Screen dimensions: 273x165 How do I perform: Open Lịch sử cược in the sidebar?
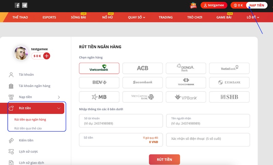coord(28,151)
